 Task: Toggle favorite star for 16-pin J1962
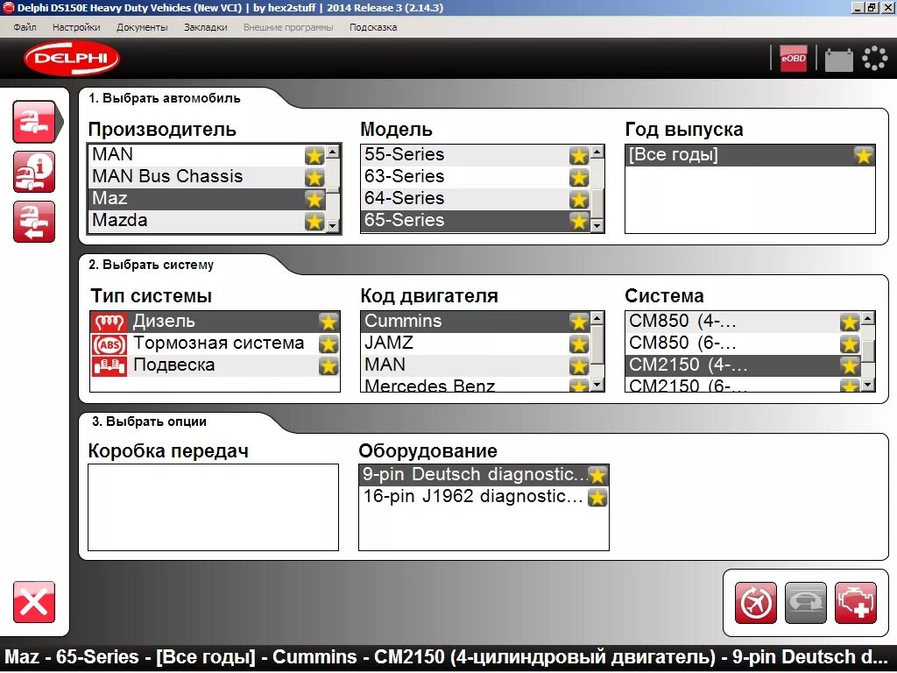(597, 498)
